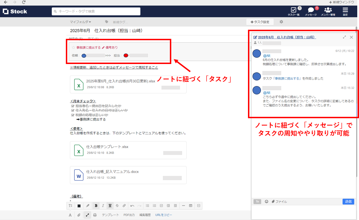Expand the chat panel to full screen
The image size is (359, 220).
pyautogui.click(x=344, y=37)
